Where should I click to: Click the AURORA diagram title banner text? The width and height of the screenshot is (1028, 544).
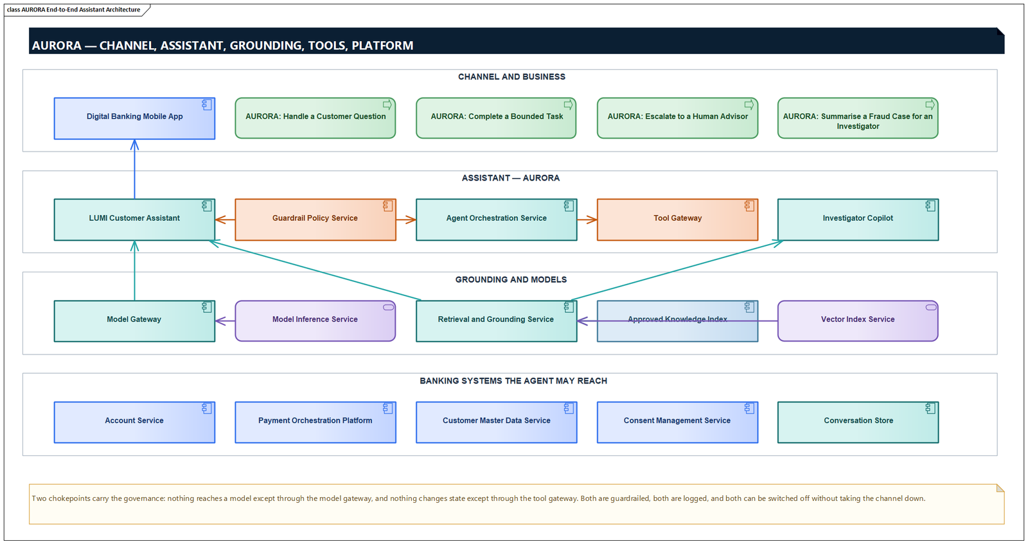(x=222, y=46)
